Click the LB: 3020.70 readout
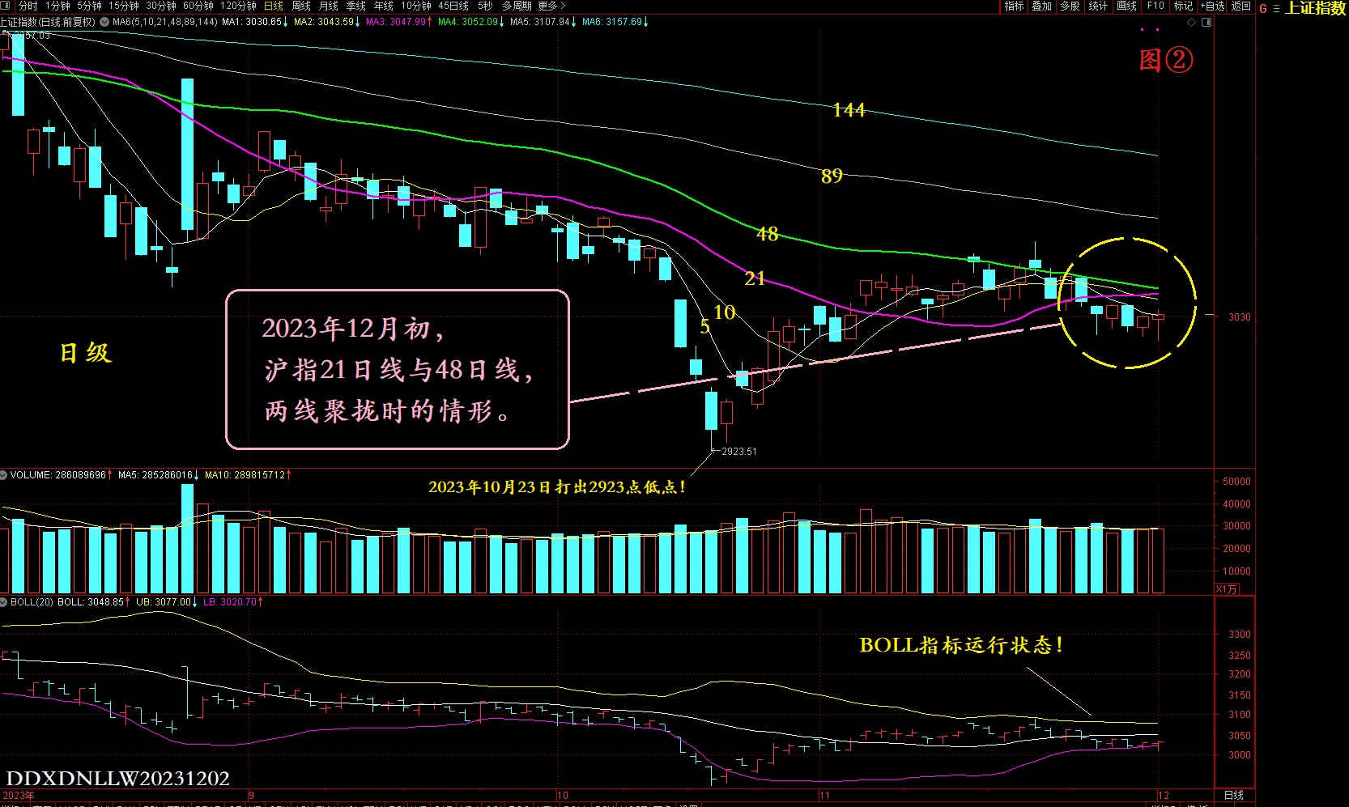 click(230, 602)
